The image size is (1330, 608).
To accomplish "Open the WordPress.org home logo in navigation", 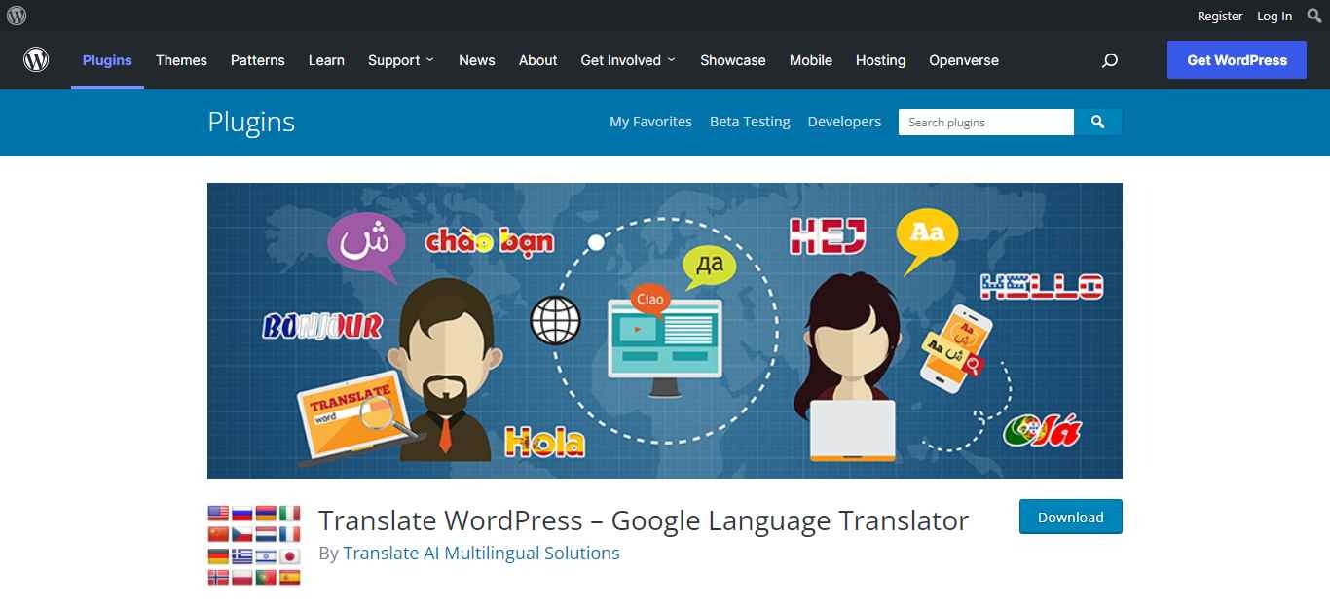I will coord(36,60).
